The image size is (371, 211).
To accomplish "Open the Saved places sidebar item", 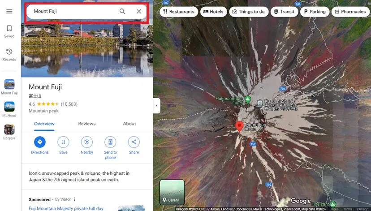I will [x=9, y=31].
